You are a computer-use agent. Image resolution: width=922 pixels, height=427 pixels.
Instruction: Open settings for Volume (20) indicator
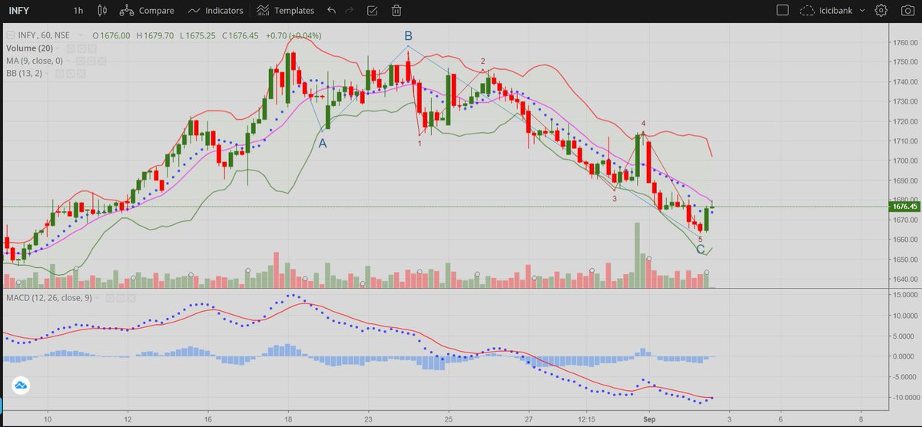81,48
